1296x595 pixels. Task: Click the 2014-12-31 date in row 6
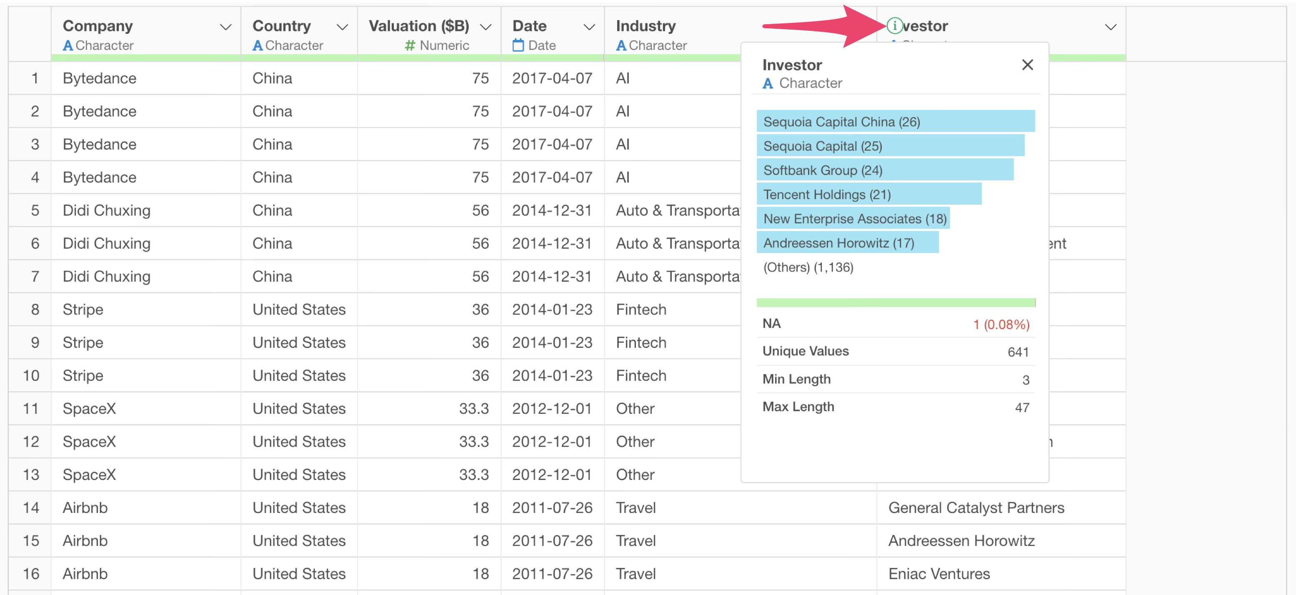pos(553,243)
